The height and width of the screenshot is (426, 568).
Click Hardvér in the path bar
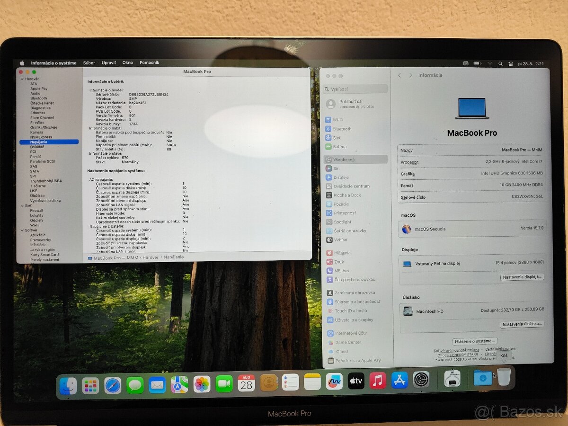151,257
